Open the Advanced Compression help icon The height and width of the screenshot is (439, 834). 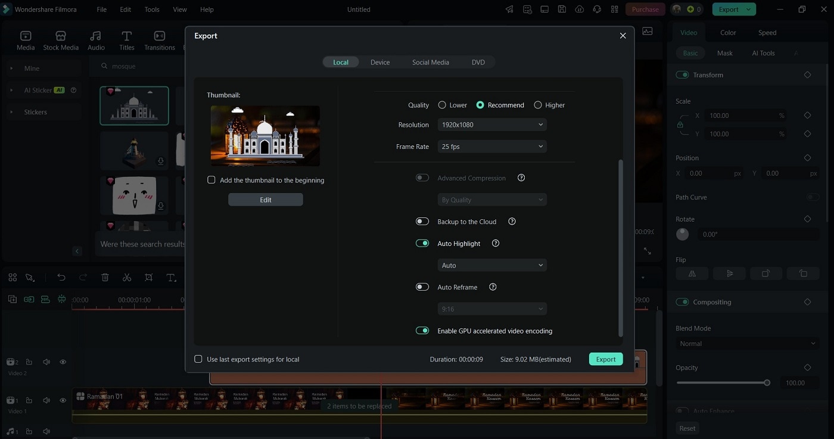point(521,178)
